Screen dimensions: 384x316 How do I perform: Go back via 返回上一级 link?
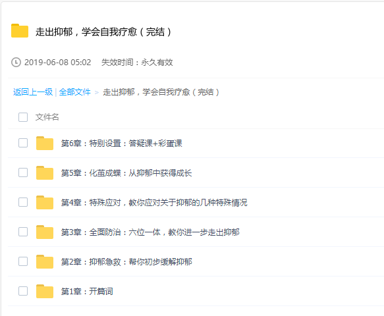pos(33,92)
